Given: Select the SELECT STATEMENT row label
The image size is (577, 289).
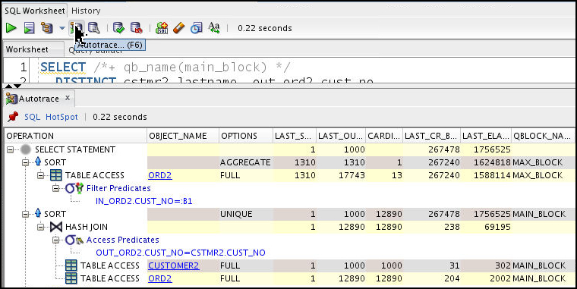Looking at the screenshot, I should 75,149.
